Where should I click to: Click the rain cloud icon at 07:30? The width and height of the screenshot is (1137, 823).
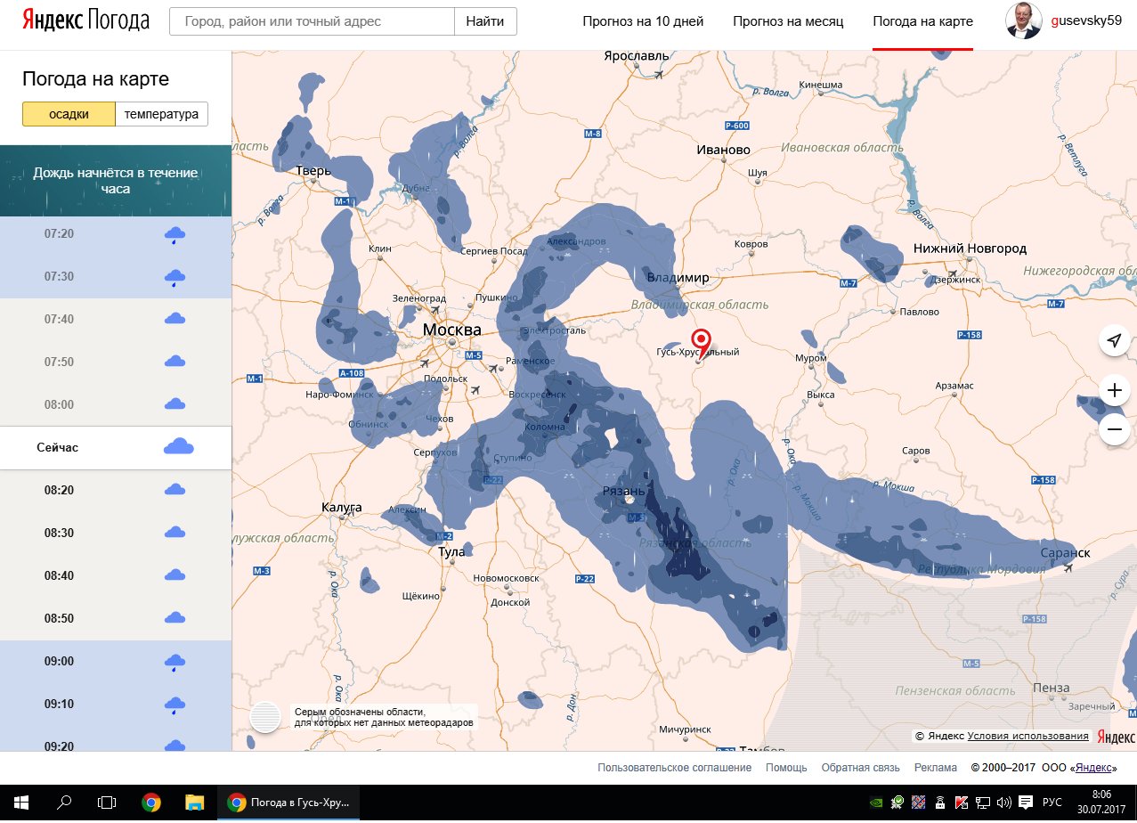pos(175,278)
